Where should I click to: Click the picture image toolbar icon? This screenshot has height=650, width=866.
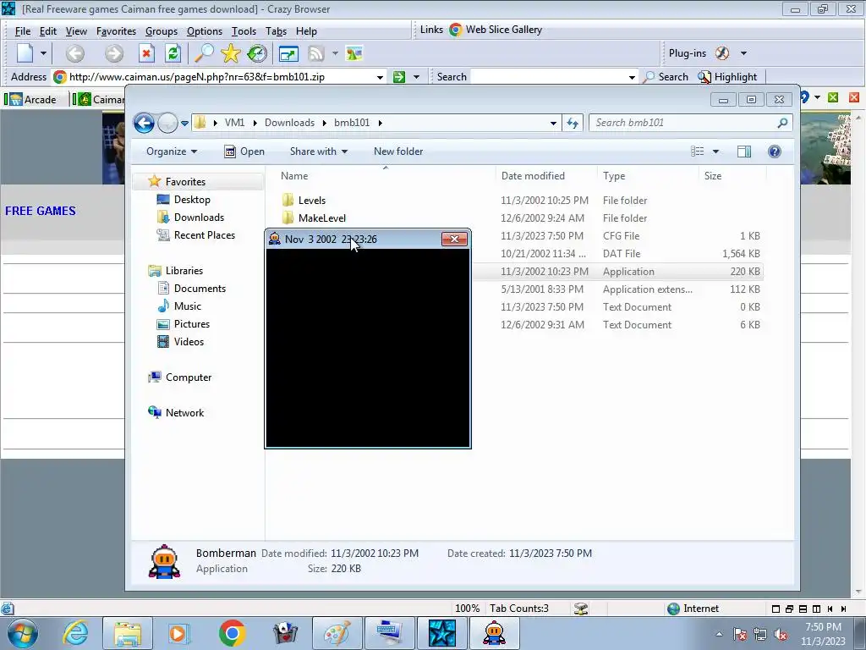point(354,53)
